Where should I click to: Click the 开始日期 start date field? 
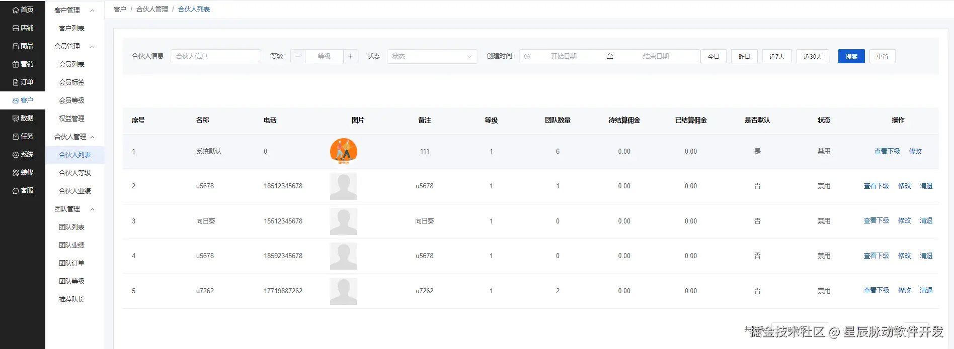coord(564,56)
